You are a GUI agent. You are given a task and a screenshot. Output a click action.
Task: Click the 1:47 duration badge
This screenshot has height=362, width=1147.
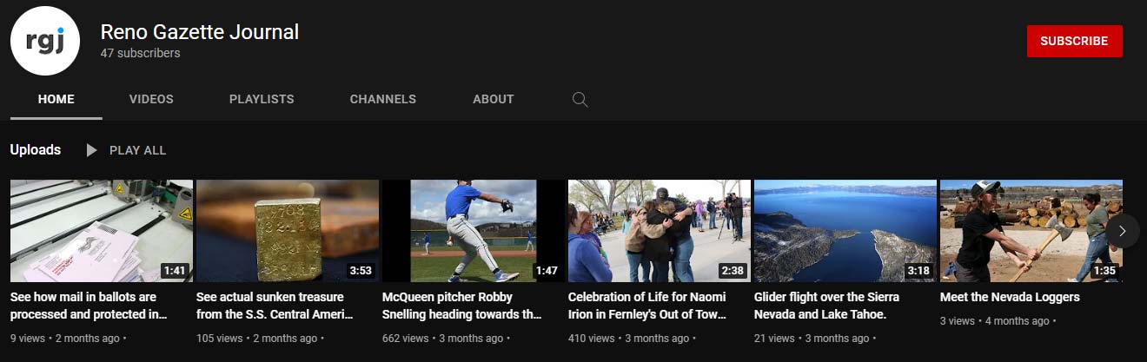pyautogui.click(x=547, y=271)
